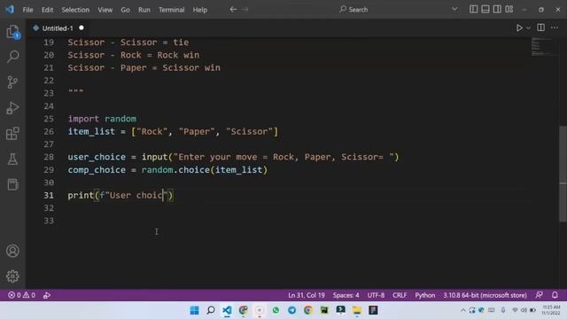Go forward with the right arrow
The height and width of the screenshot is (319, 567).
(245, 10)
